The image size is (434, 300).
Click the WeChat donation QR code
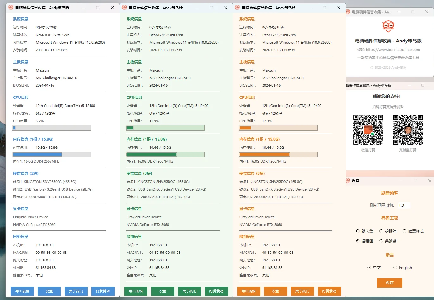(368, 130)
